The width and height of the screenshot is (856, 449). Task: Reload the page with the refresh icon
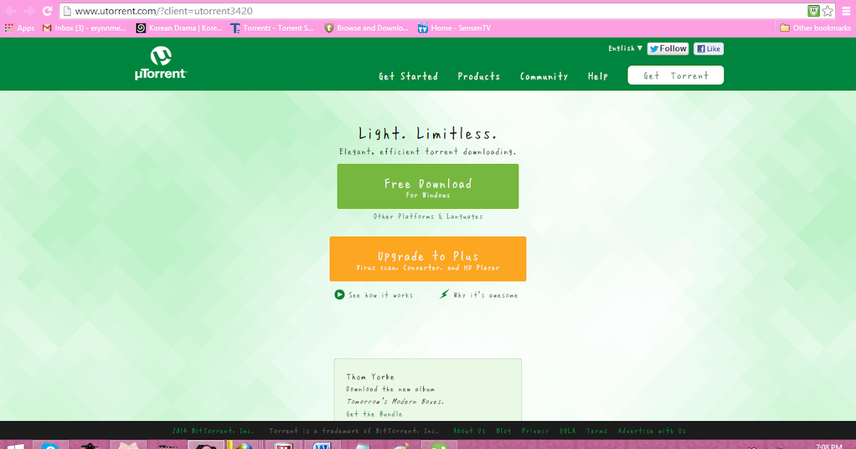(47, 11)
